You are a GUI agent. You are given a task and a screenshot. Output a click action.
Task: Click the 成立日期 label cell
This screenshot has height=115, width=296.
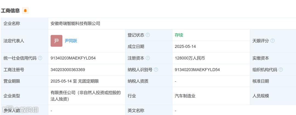pos(149,47)
